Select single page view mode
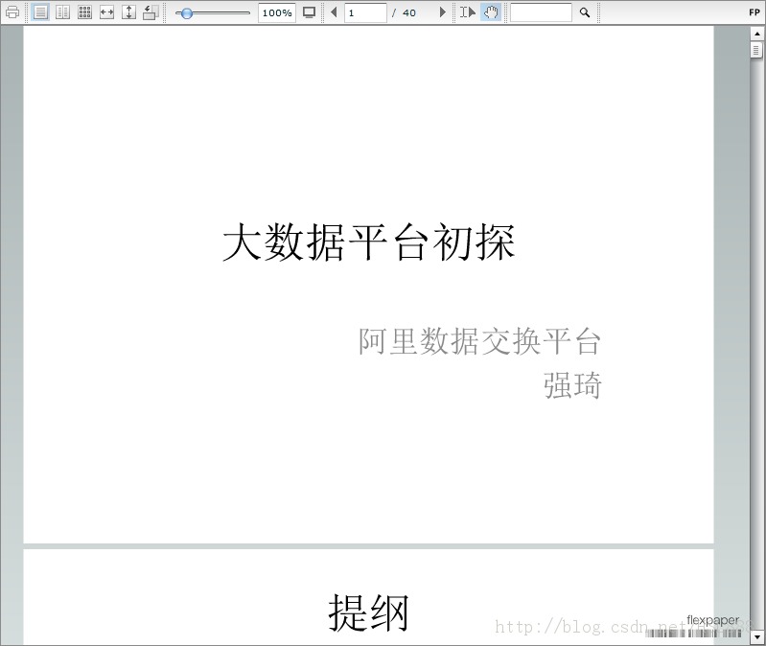Screen dimensions: 766x646 point(40,12)
